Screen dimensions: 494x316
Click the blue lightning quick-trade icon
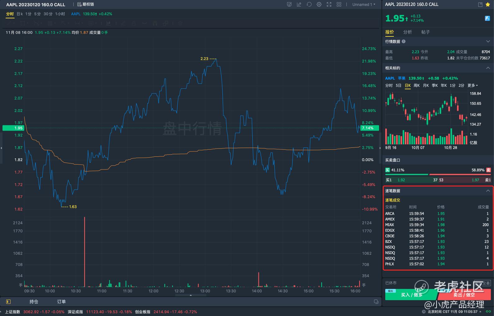(487, 18)
